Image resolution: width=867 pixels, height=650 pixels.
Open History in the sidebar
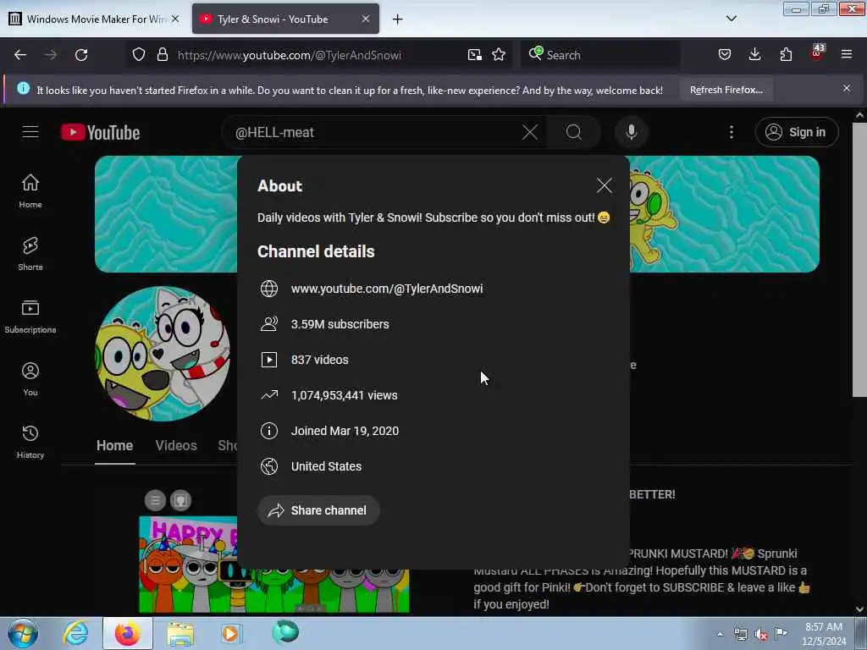coord(30,442)
